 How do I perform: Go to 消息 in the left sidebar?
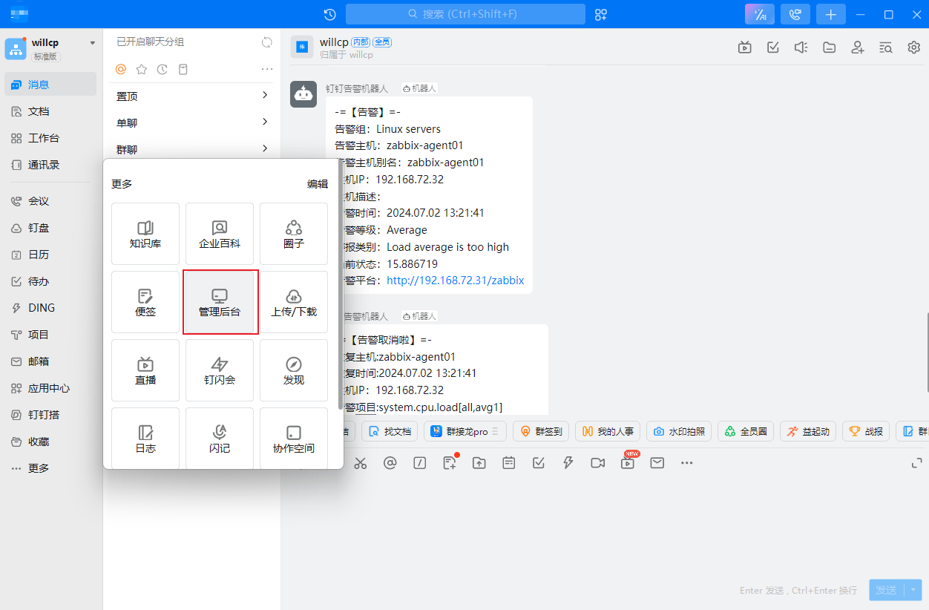tap(50, 85)
